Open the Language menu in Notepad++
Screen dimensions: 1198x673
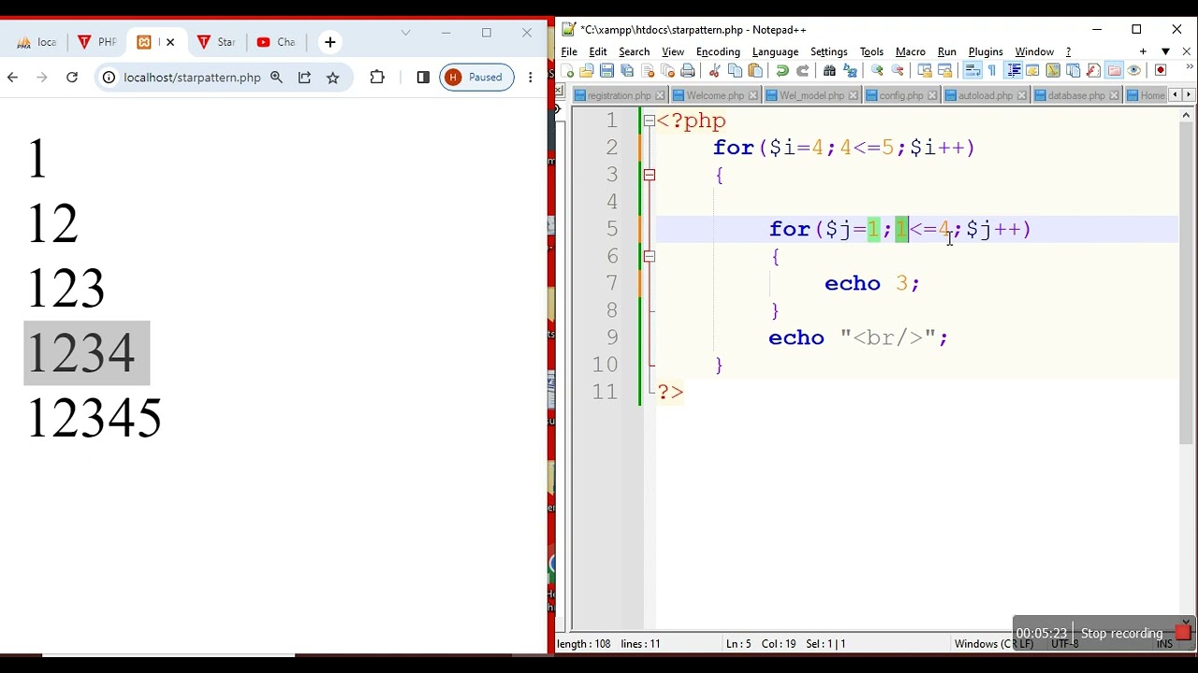point(775,51)
